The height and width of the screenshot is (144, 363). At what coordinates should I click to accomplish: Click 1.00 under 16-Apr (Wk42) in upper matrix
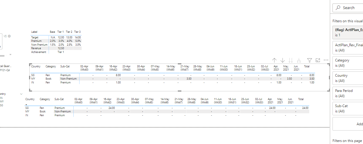(x=118, y=83)
